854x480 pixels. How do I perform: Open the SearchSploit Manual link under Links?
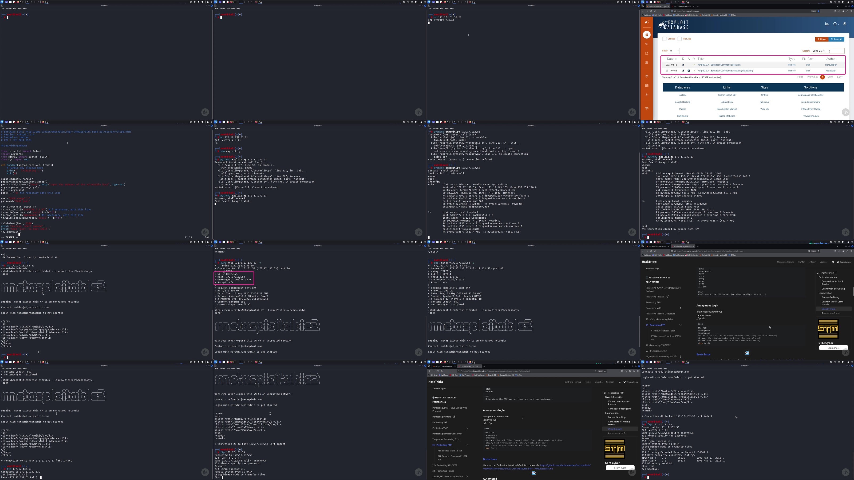(727, 109)
